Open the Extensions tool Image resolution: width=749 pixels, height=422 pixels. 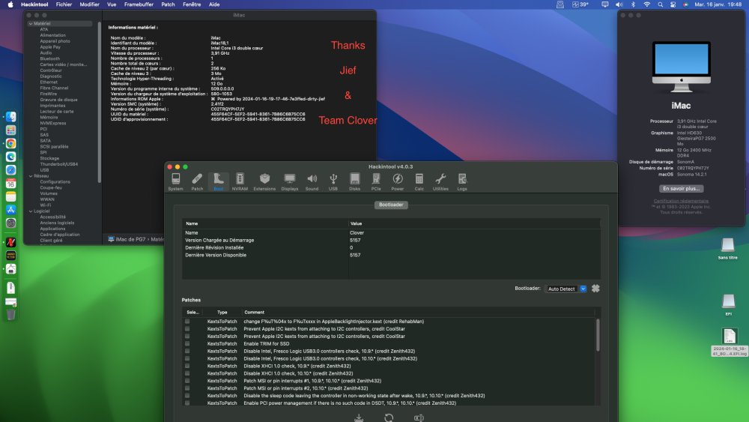(x=264, y=182)
